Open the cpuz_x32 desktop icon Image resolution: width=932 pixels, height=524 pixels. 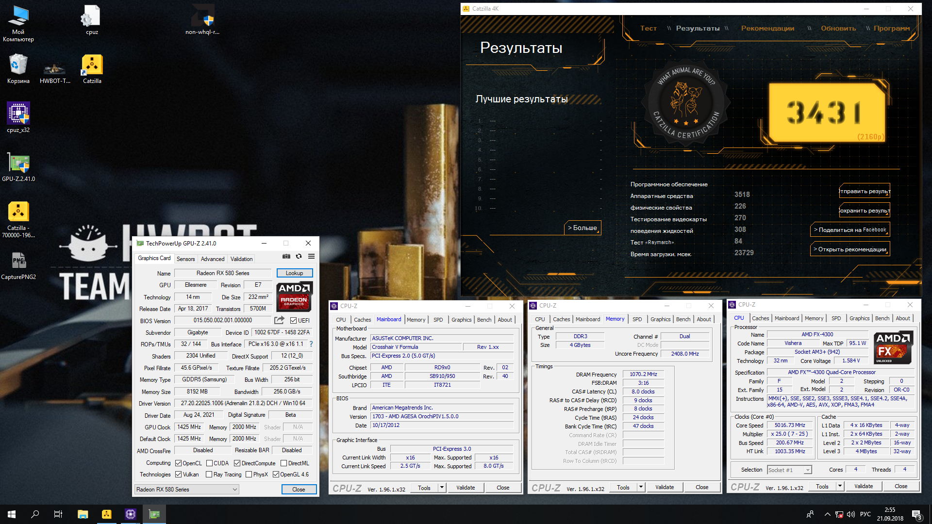18,117
